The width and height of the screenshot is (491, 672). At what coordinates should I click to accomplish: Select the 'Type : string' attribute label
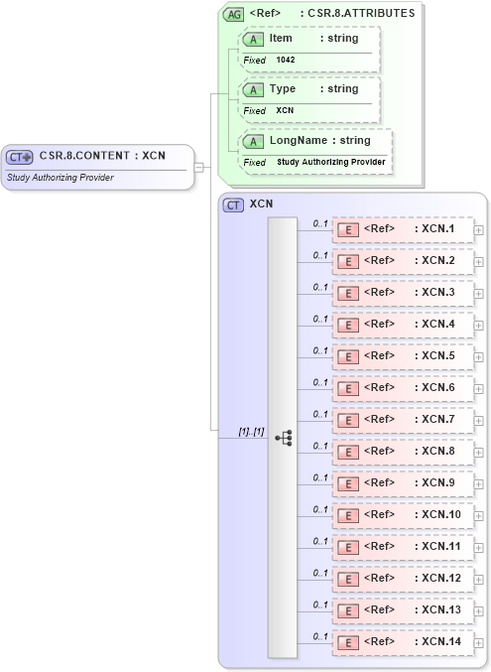tap(314, 88)
